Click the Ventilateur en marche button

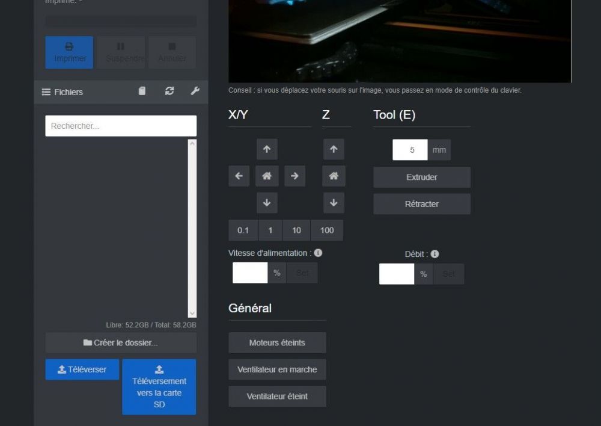[277, 369]
